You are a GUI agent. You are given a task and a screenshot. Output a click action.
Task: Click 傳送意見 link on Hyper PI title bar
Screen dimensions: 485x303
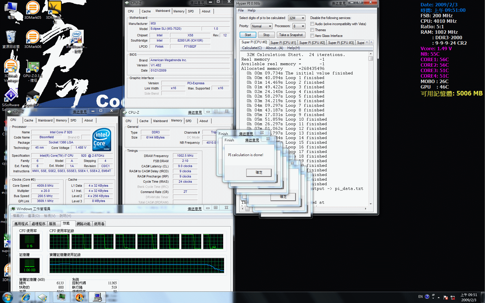(338, 3)
